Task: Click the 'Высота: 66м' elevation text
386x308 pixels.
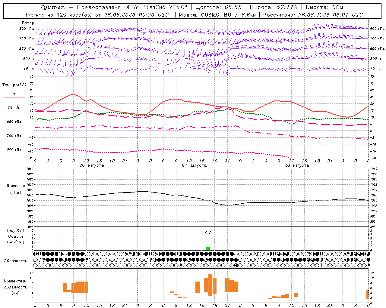Action: (324, 7)
